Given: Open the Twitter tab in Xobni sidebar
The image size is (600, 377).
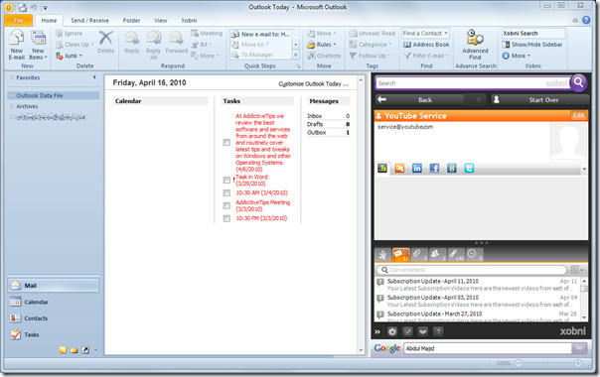Looking at the screenshot, I should point(469,168).
